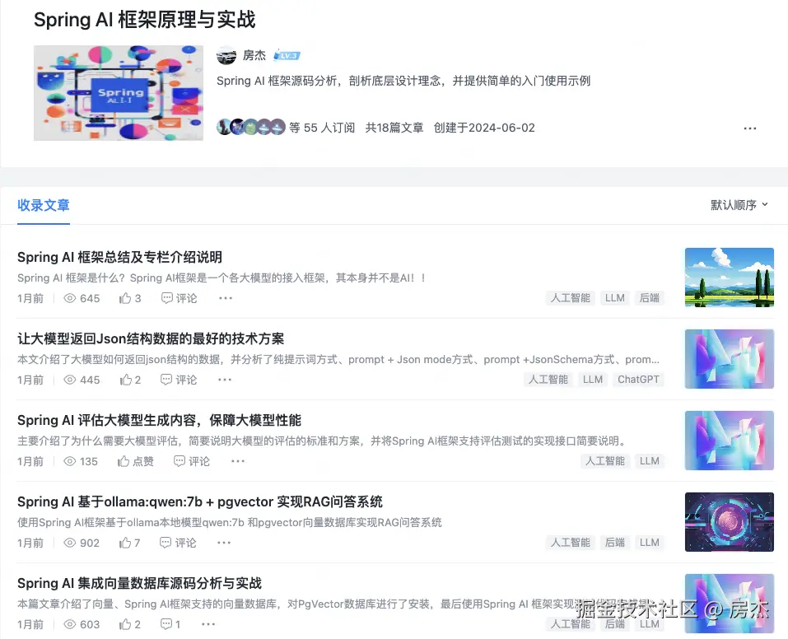Open article Spring AI 集成向量数据库源码分析与实战
Screen dimensions: 788x639
(x=139, y=583)
